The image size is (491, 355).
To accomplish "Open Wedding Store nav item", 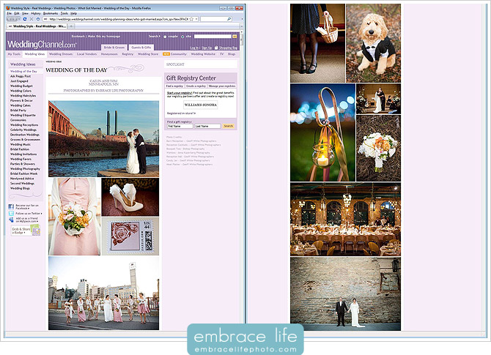I will [x=148, y=54].
